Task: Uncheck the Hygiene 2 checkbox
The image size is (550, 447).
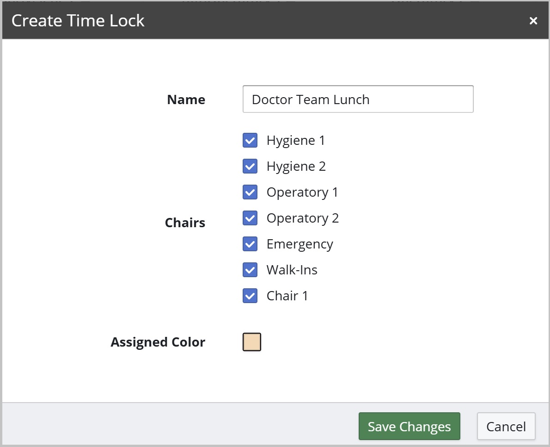Action: pyautogui.click(x=250, y=167)
